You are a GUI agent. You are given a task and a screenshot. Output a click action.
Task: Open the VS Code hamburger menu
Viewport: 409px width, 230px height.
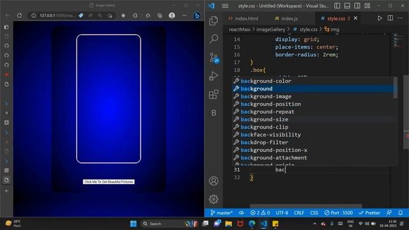(225, 6)
